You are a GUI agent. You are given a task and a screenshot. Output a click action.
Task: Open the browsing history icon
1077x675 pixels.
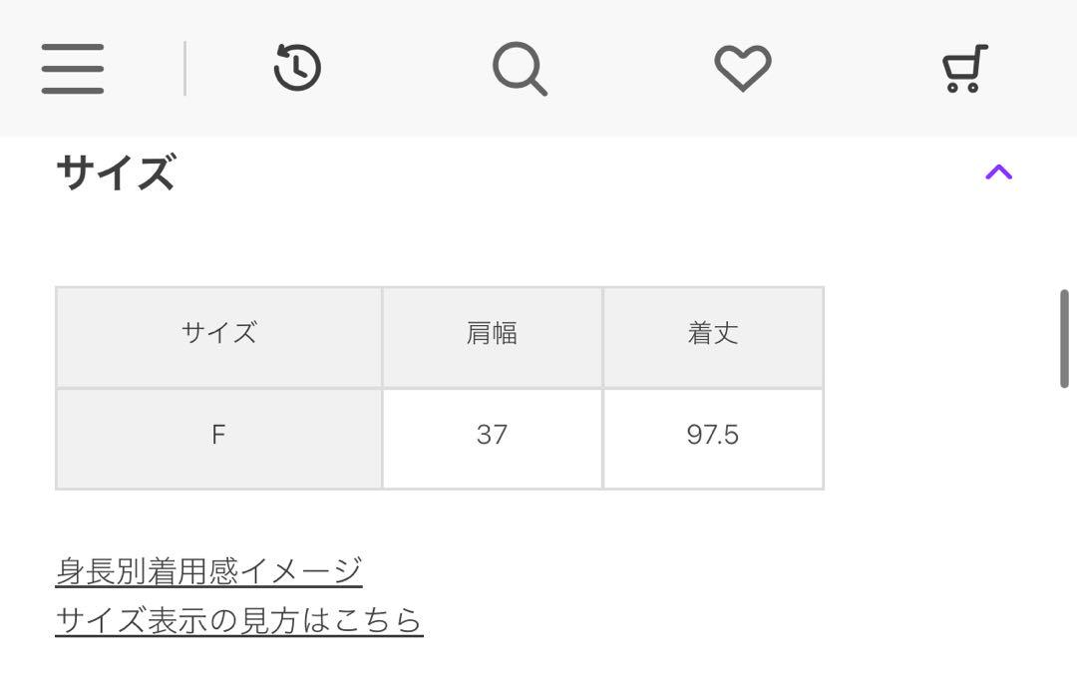coord(296,69)
